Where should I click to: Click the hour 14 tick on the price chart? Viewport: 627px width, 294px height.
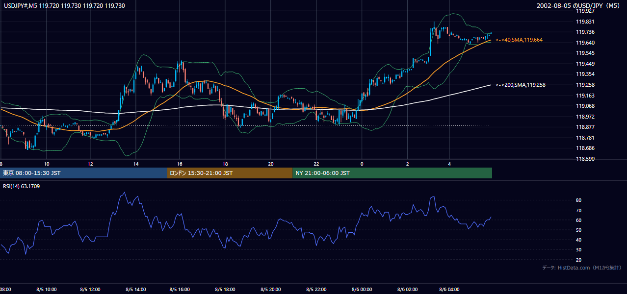coord(135,164)
